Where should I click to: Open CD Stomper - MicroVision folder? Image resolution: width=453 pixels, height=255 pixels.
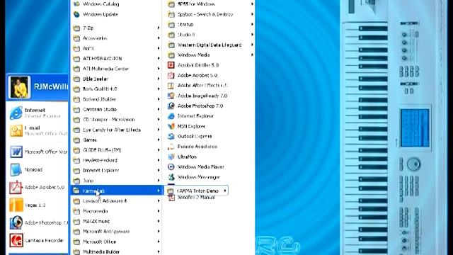coord(115,120)
